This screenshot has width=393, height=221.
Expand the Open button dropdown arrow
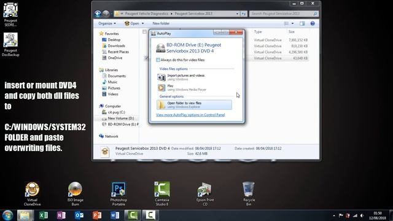[x=142, y=23]
